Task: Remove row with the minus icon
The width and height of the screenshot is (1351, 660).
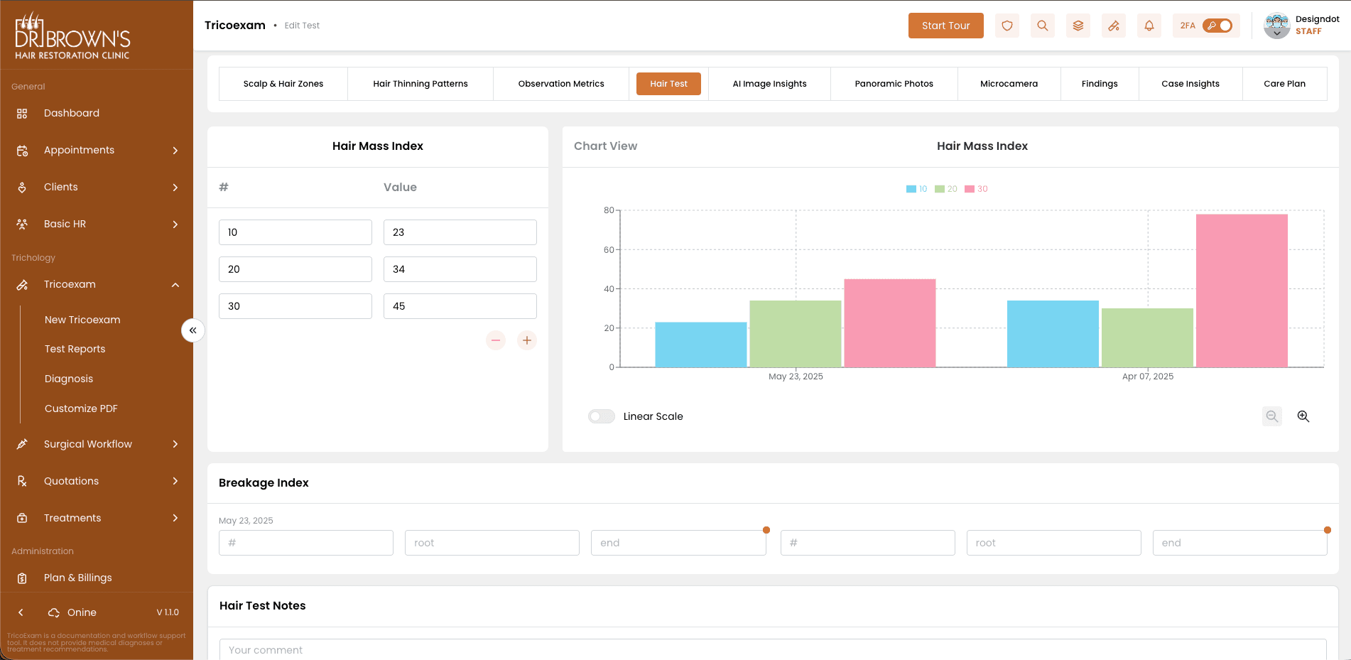Action: point(496,340)
